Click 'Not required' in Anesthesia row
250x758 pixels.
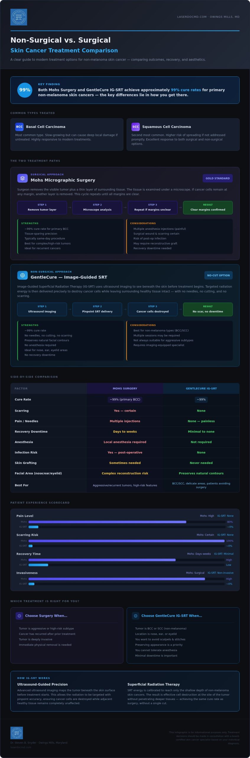pyautogui.click(x=201, y=442)
